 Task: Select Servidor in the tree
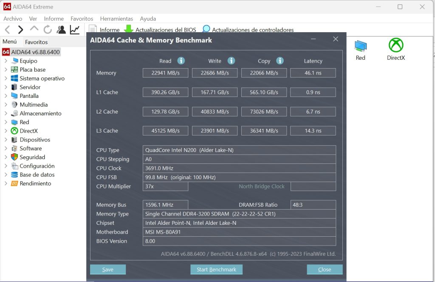tap(30, 87)
